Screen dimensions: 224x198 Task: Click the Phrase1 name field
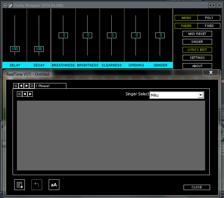pyautogui.click(x=50, y=86)
